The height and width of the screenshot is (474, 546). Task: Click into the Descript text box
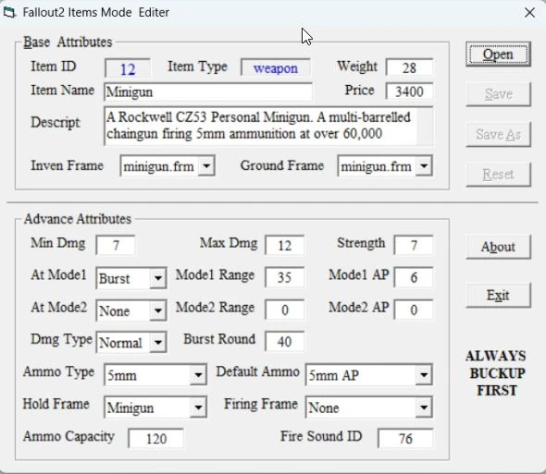coord(268,126)
